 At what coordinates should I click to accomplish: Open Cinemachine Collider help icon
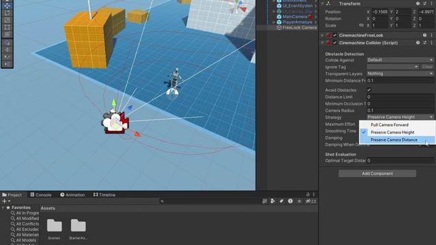point(418,43)
